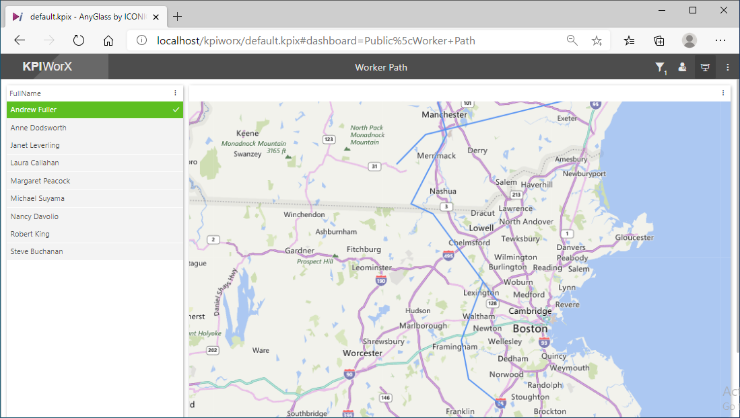Add this page to favorites star icon
Viewport: 740px width, 418px height.
pos(597,40)
